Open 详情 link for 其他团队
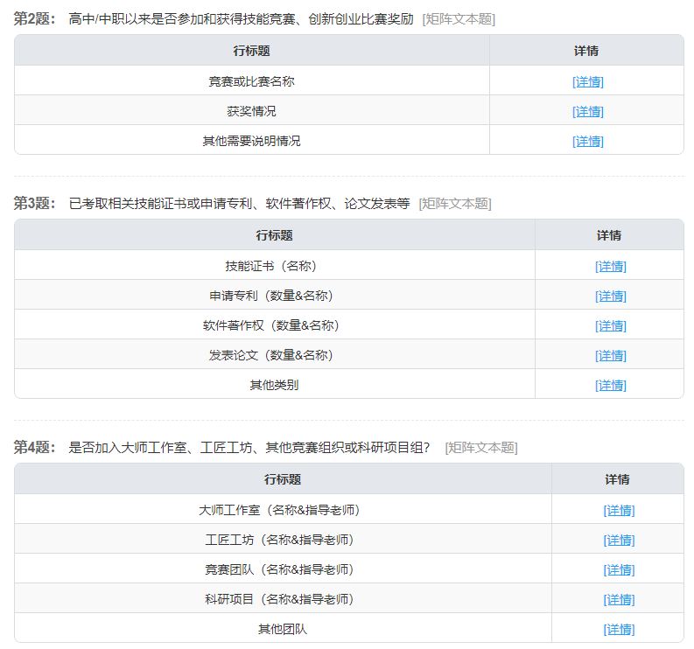The width and height of the screenshot is (694, 649). coord(618,629)
